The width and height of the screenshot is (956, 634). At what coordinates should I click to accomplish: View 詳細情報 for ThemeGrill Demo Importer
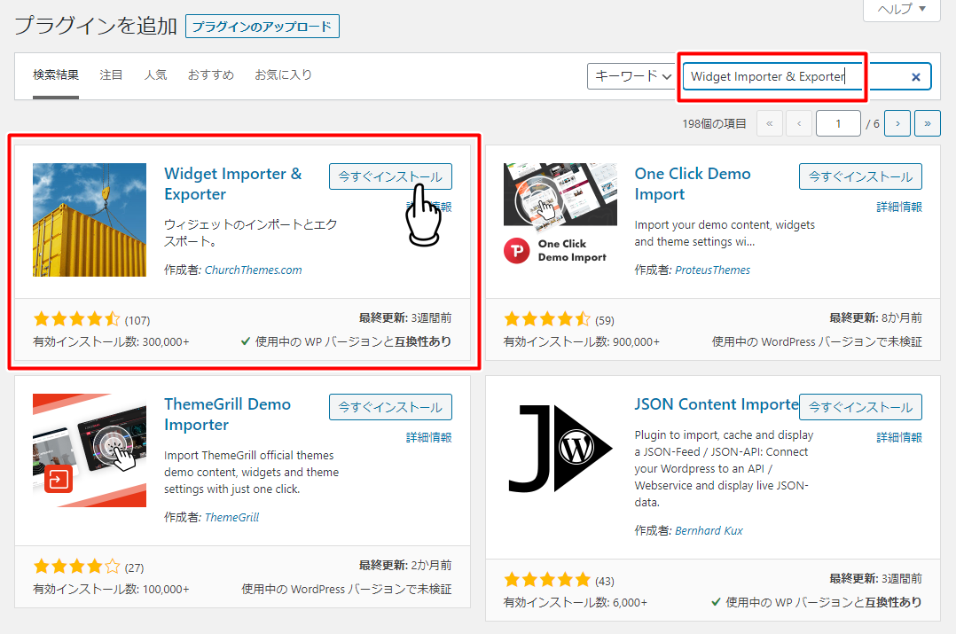[429, 438]
